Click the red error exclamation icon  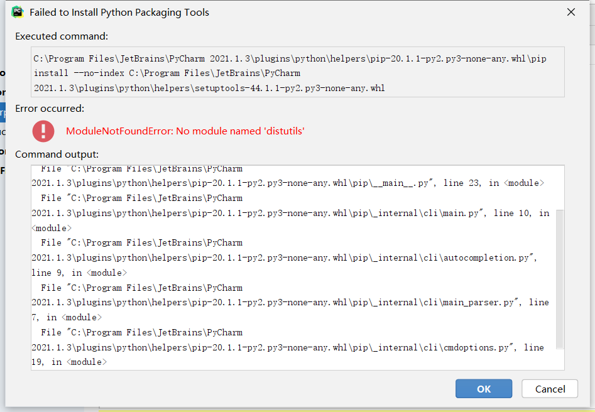click(43, 131)
